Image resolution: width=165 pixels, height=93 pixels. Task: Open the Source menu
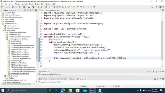click(x=11, y=4)
